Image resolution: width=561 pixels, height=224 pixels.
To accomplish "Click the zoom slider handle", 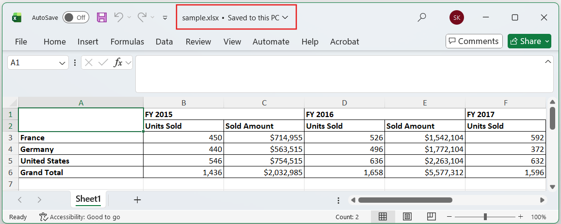I will (x=485, y=217).
